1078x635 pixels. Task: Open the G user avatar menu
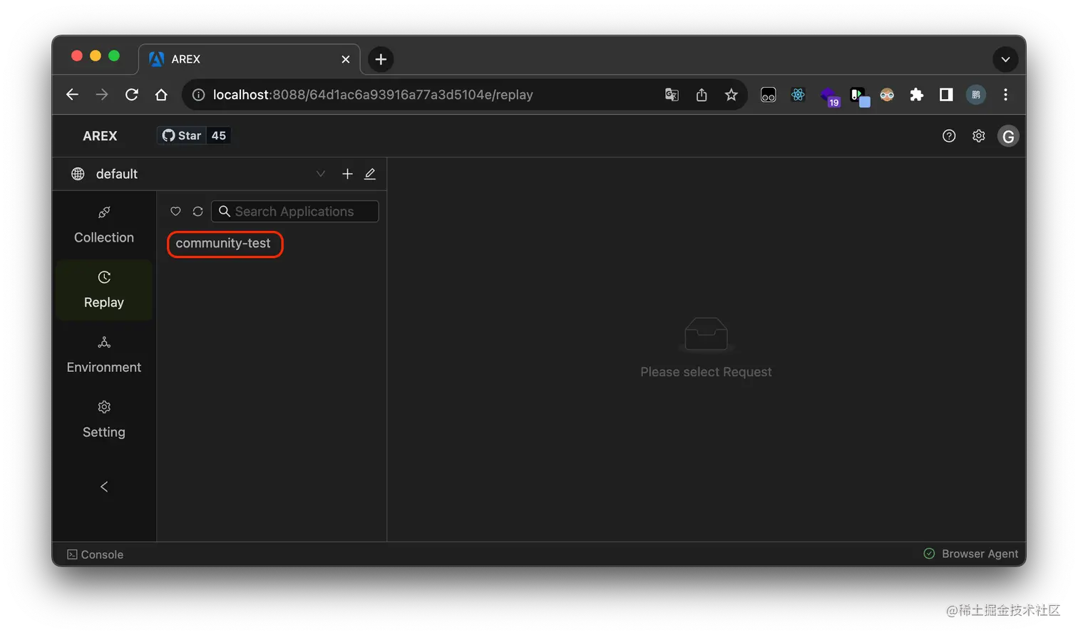coord(1008,136)
